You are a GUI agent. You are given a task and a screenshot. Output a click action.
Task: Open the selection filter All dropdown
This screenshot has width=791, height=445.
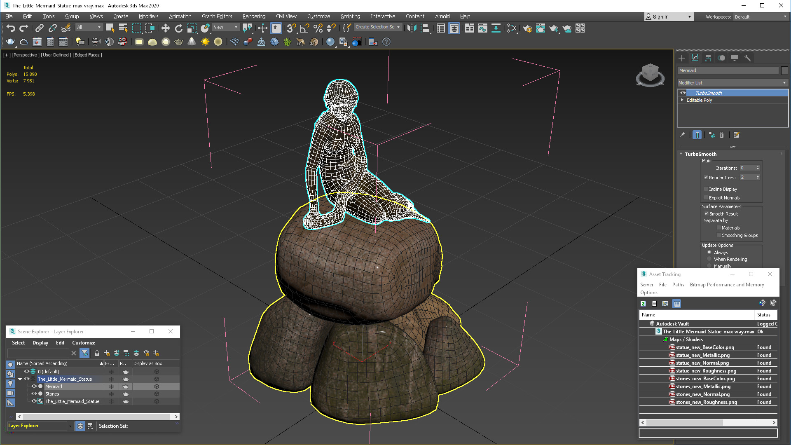coord(89,27)
